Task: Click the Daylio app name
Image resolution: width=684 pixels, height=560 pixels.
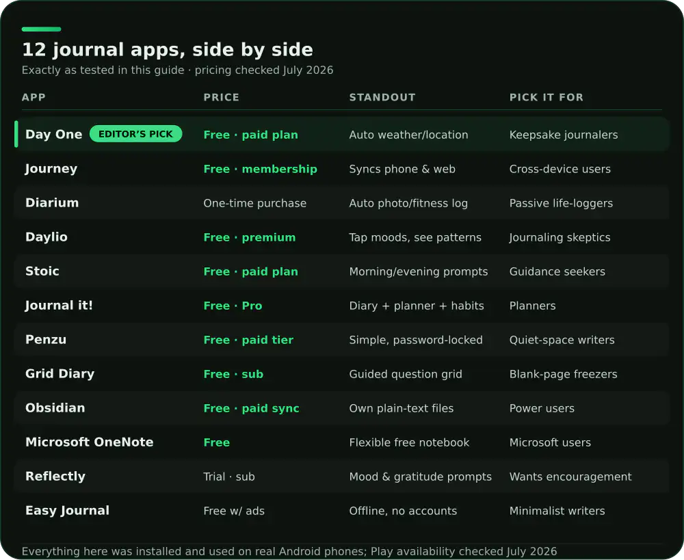Action: click(x=47, y=237)
